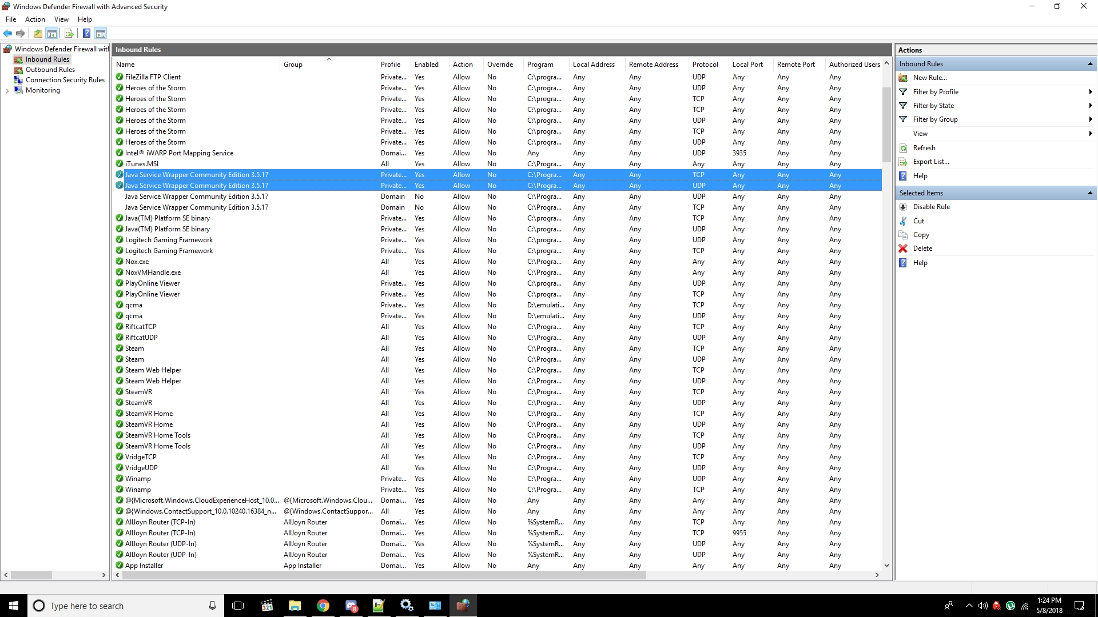1098x617 pixels.
Task: Collapse the Selected Items actions section
Action: coord(1090,193)
